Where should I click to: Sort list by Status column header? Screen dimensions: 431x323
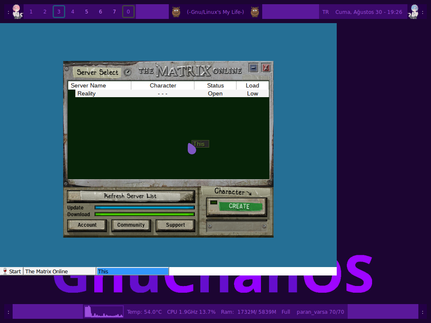point(215,85)
